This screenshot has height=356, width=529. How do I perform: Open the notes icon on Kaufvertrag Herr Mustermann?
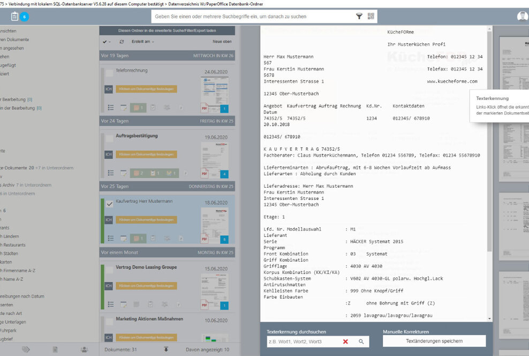pos(123,239)
